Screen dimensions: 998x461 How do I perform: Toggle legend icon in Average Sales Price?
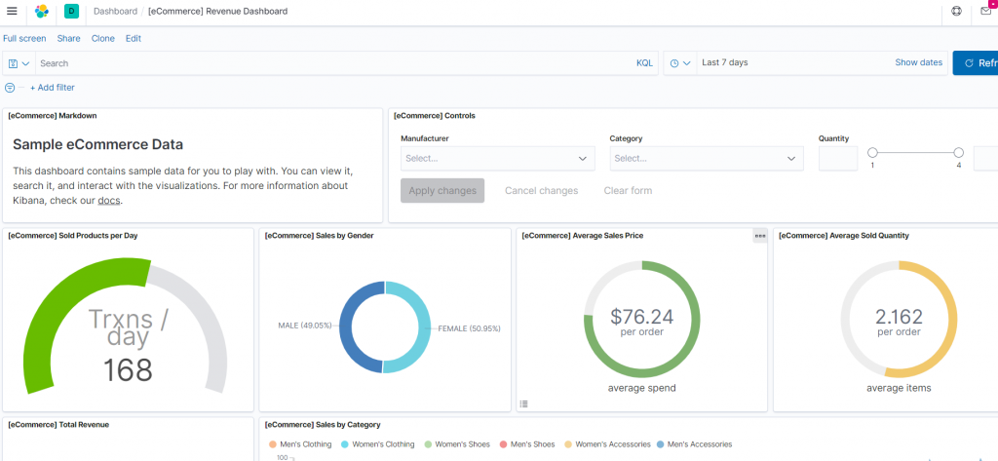(x=523, y=403)
